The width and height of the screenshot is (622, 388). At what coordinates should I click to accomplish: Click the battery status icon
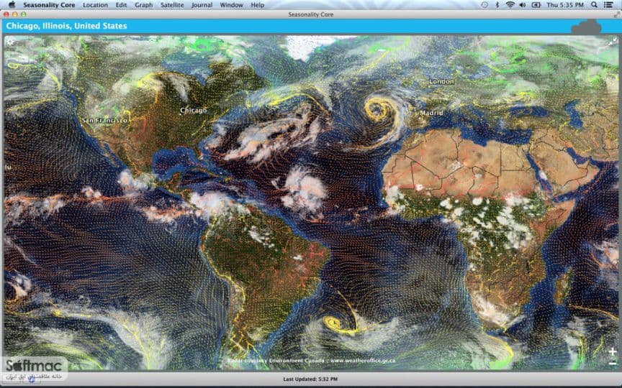pyautogui.click(x=536, y=5)
